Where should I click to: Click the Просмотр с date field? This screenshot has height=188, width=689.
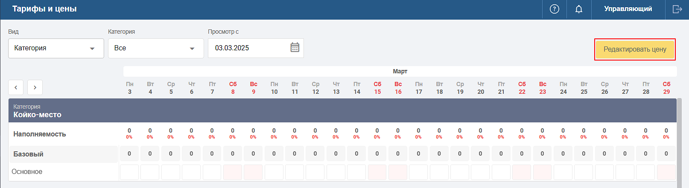(256, 48)
